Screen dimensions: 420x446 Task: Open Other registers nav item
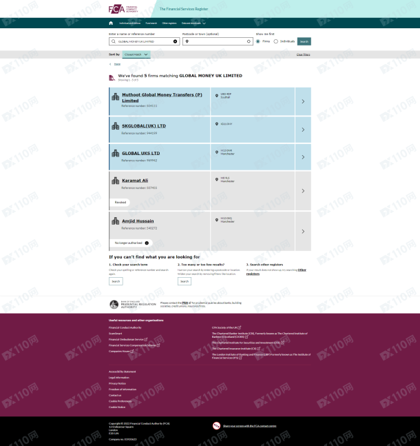point(169,23)
